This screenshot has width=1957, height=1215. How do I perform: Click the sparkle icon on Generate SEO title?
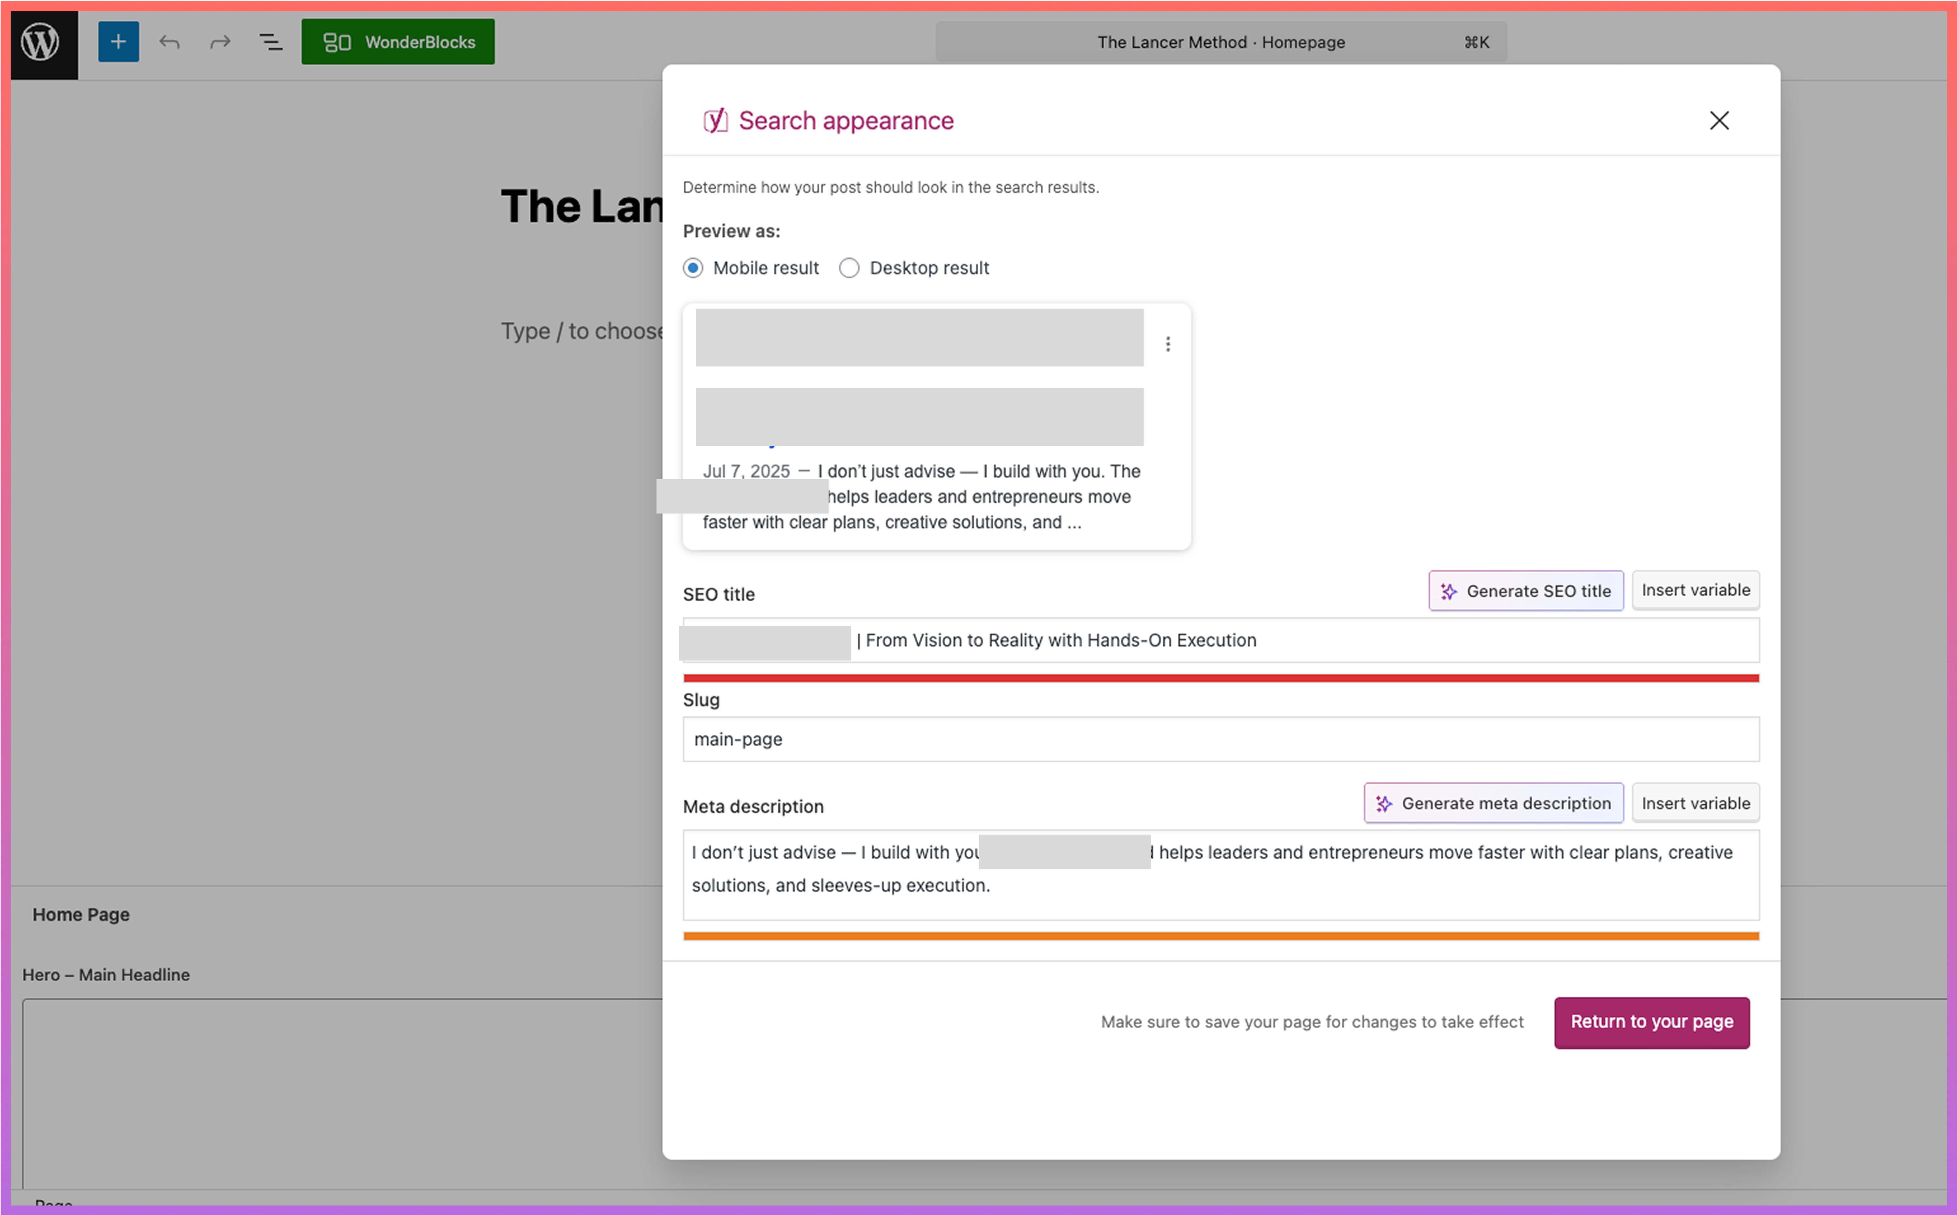pyautogui.click(x=1448, y=591)
